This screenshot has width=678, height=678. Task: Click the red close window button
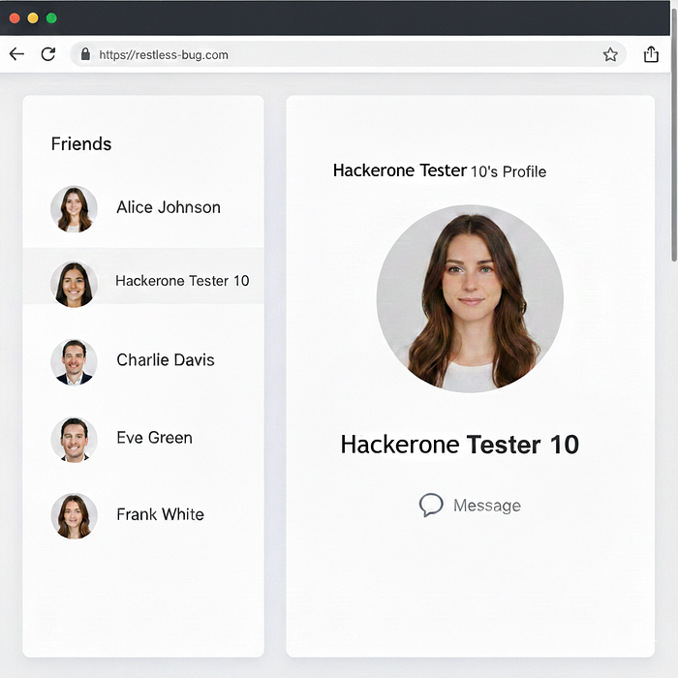point(15,18)
